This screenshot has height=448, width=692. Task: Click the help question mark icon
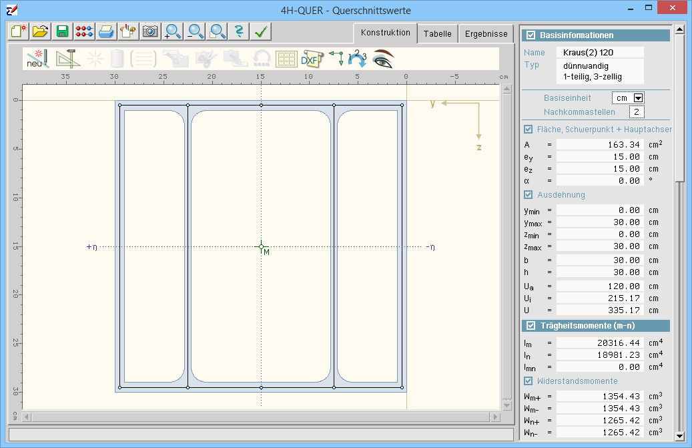[x=239, y=31]
